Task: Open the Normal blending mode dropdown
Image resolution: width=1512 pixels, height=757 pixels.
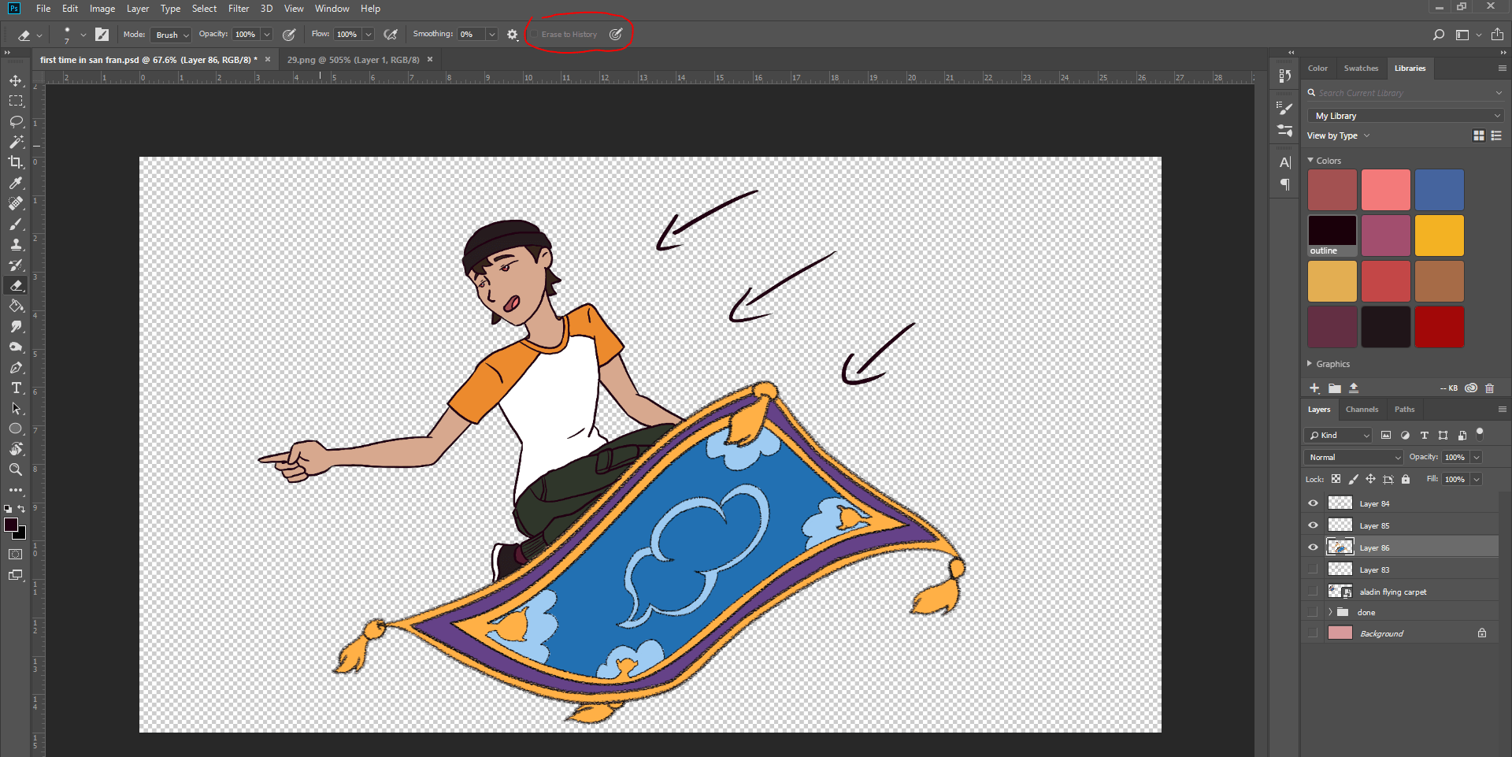Action: [x=1352, y=457]
